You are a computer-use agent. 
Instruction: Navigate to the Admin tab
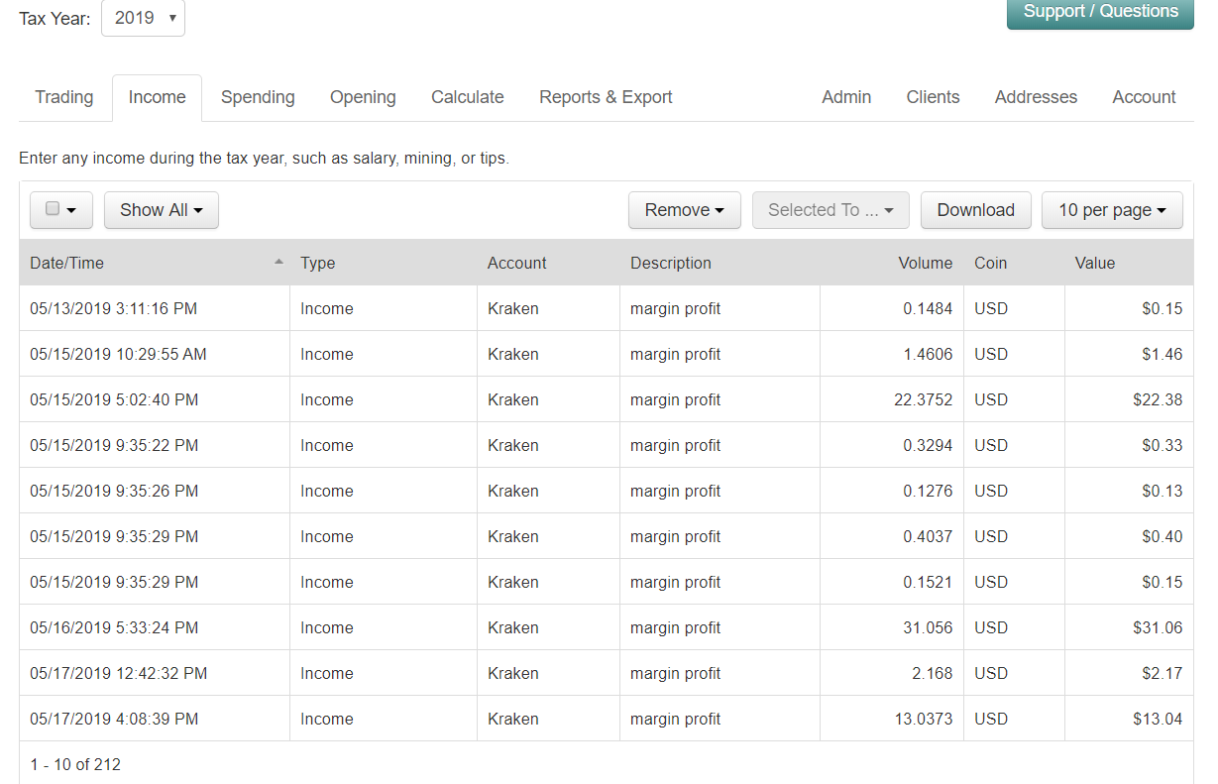click(846, 97)
